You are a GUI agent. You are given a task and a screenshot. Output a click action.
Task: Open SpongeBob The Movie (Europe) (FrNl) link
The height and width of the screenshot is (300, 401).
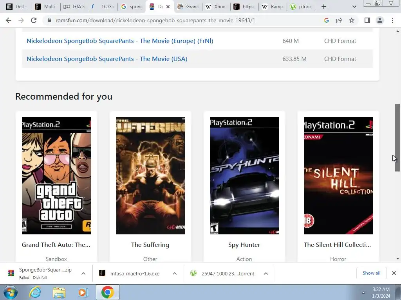(120, 41)
